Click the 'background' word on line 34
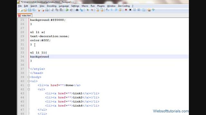 pos(39,57)
